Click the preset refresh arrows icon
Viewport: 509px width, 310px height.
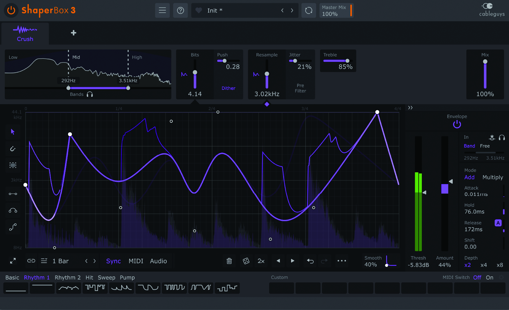[x=309, y=10]
